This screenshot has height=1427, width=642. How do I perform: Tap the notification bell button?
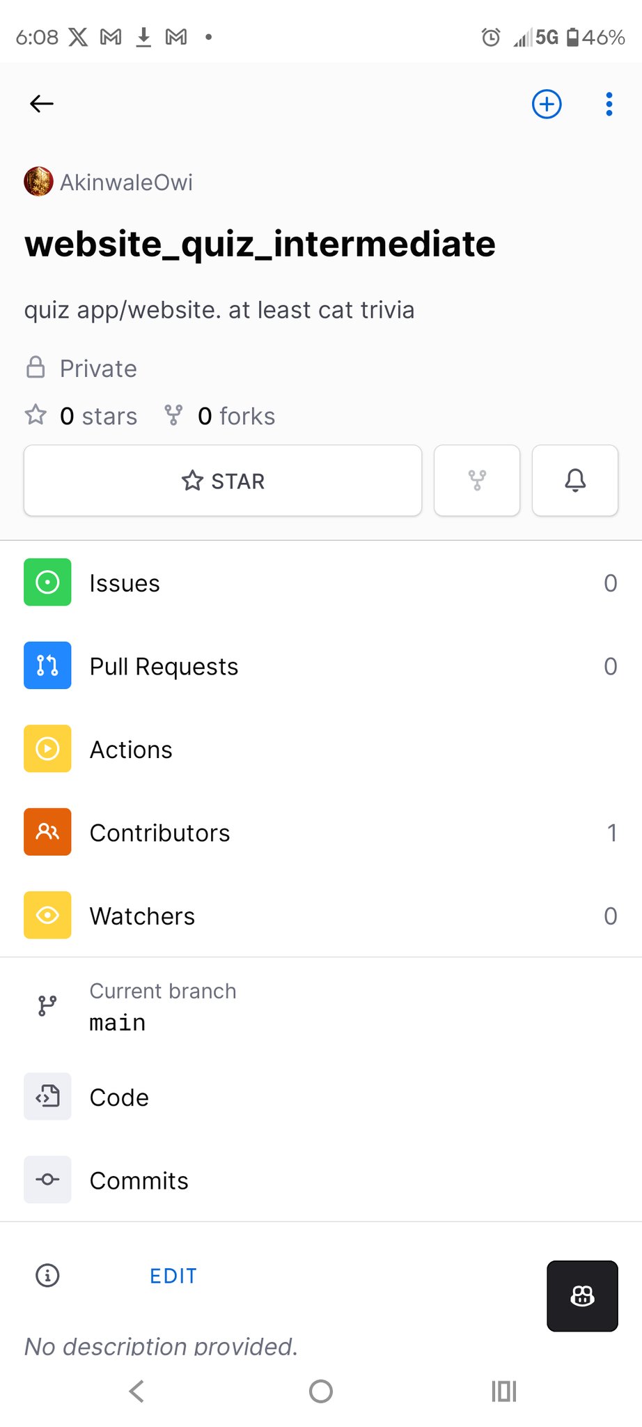coord(575,480)
